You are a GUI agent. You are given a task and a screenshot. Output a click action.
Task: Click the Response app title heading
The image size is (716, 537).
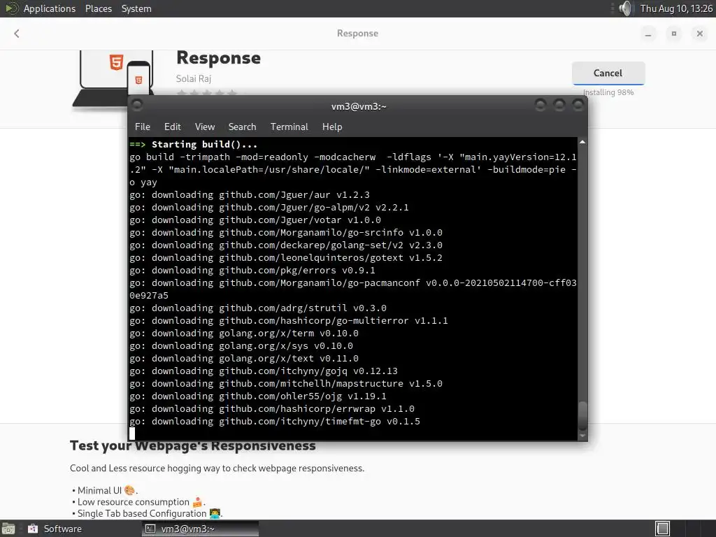point(218,58)
